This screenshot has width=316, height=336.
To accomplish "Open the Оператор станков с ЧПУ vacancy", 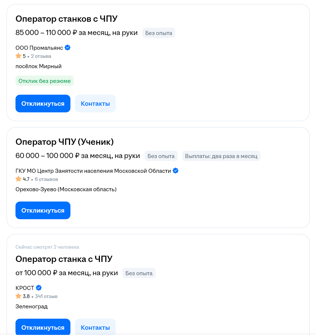I will [66, 19].
